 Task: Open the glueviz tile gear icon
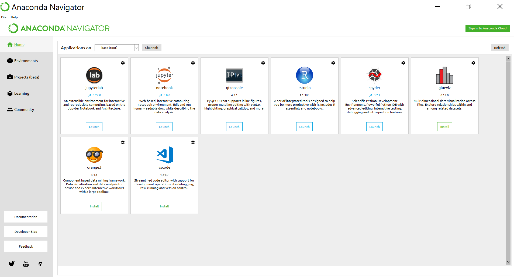click(x=473, y=63)
